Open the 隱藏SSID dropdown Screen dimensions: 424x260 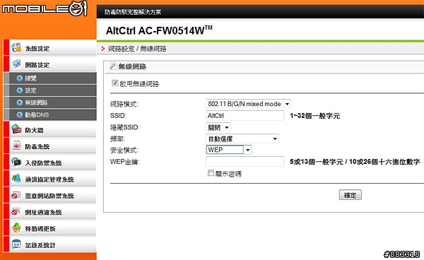click(218, 127)
